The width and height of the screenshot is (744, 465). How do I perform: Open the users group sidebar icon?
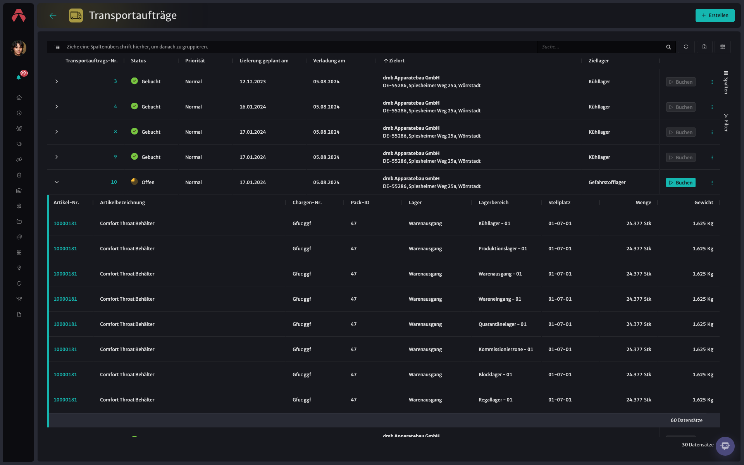click(x=19, y=129)
